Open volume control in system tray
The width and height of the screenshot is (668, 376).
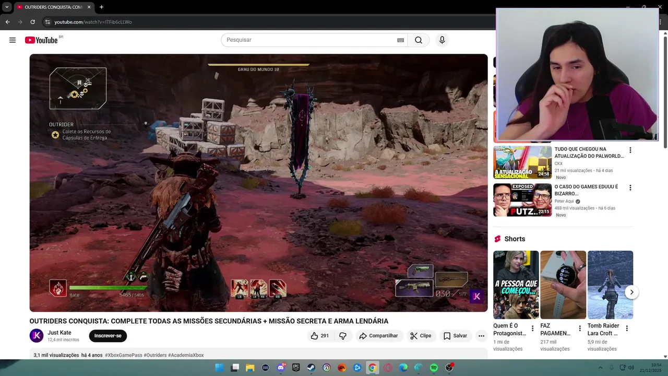point(631,368)
